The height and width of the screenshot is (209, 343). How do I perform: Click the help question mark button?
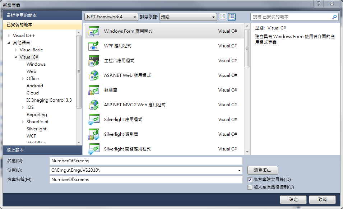(319, 4)
